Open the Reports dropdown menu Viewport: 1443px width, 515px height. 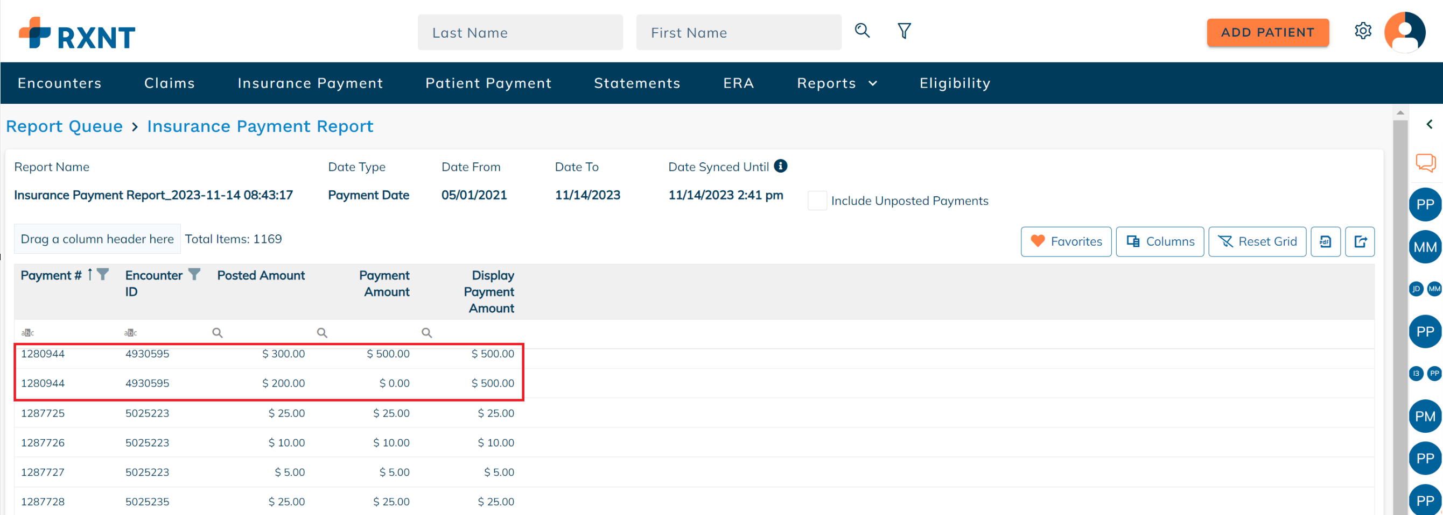836,83
